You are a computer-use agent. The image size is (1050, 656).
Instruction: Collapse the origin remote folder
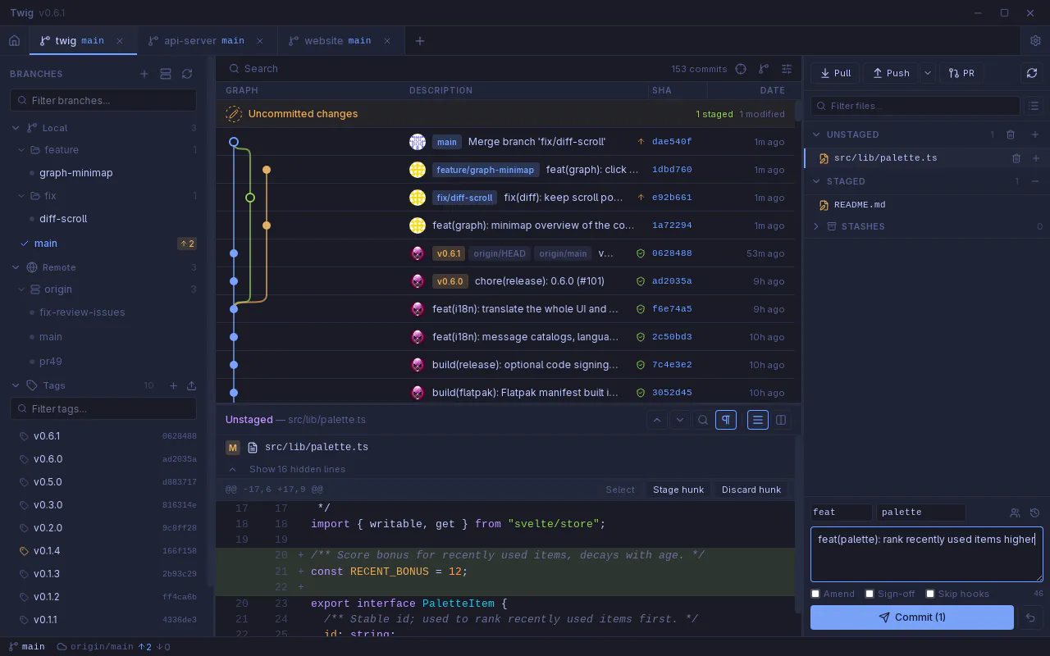[22, 289]
